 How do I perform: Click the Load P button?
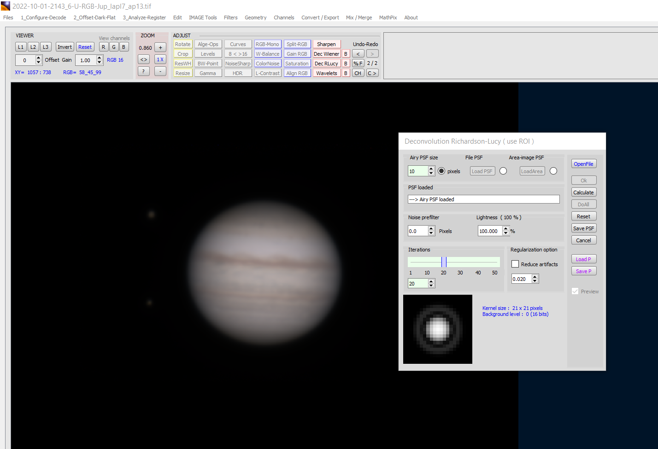(584, 259)
